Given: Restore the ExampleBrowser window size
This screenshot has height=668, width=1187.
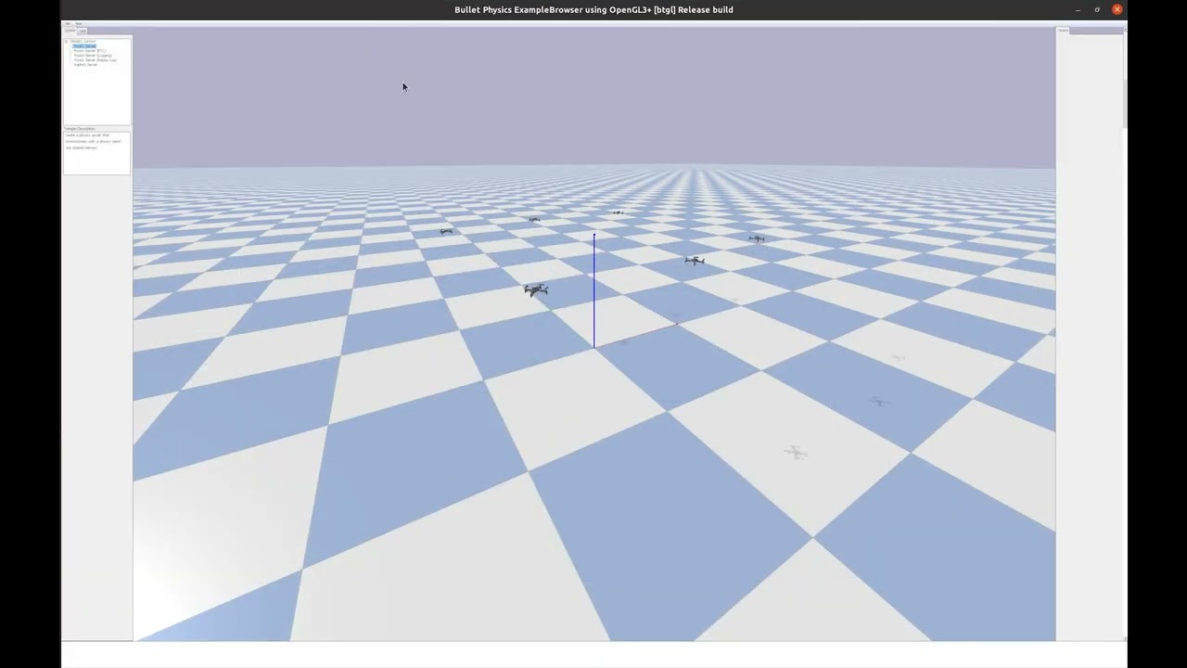Looking at the screenshot, I should (x=1097, y=9).
